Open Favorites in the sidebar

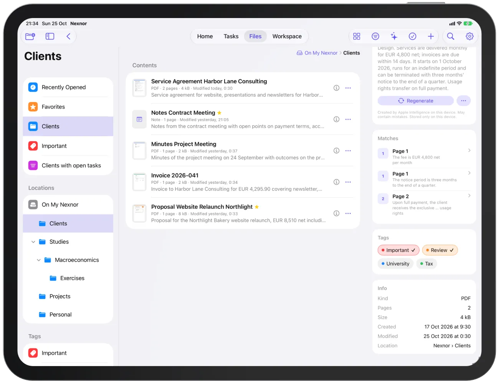coord(68,107)
